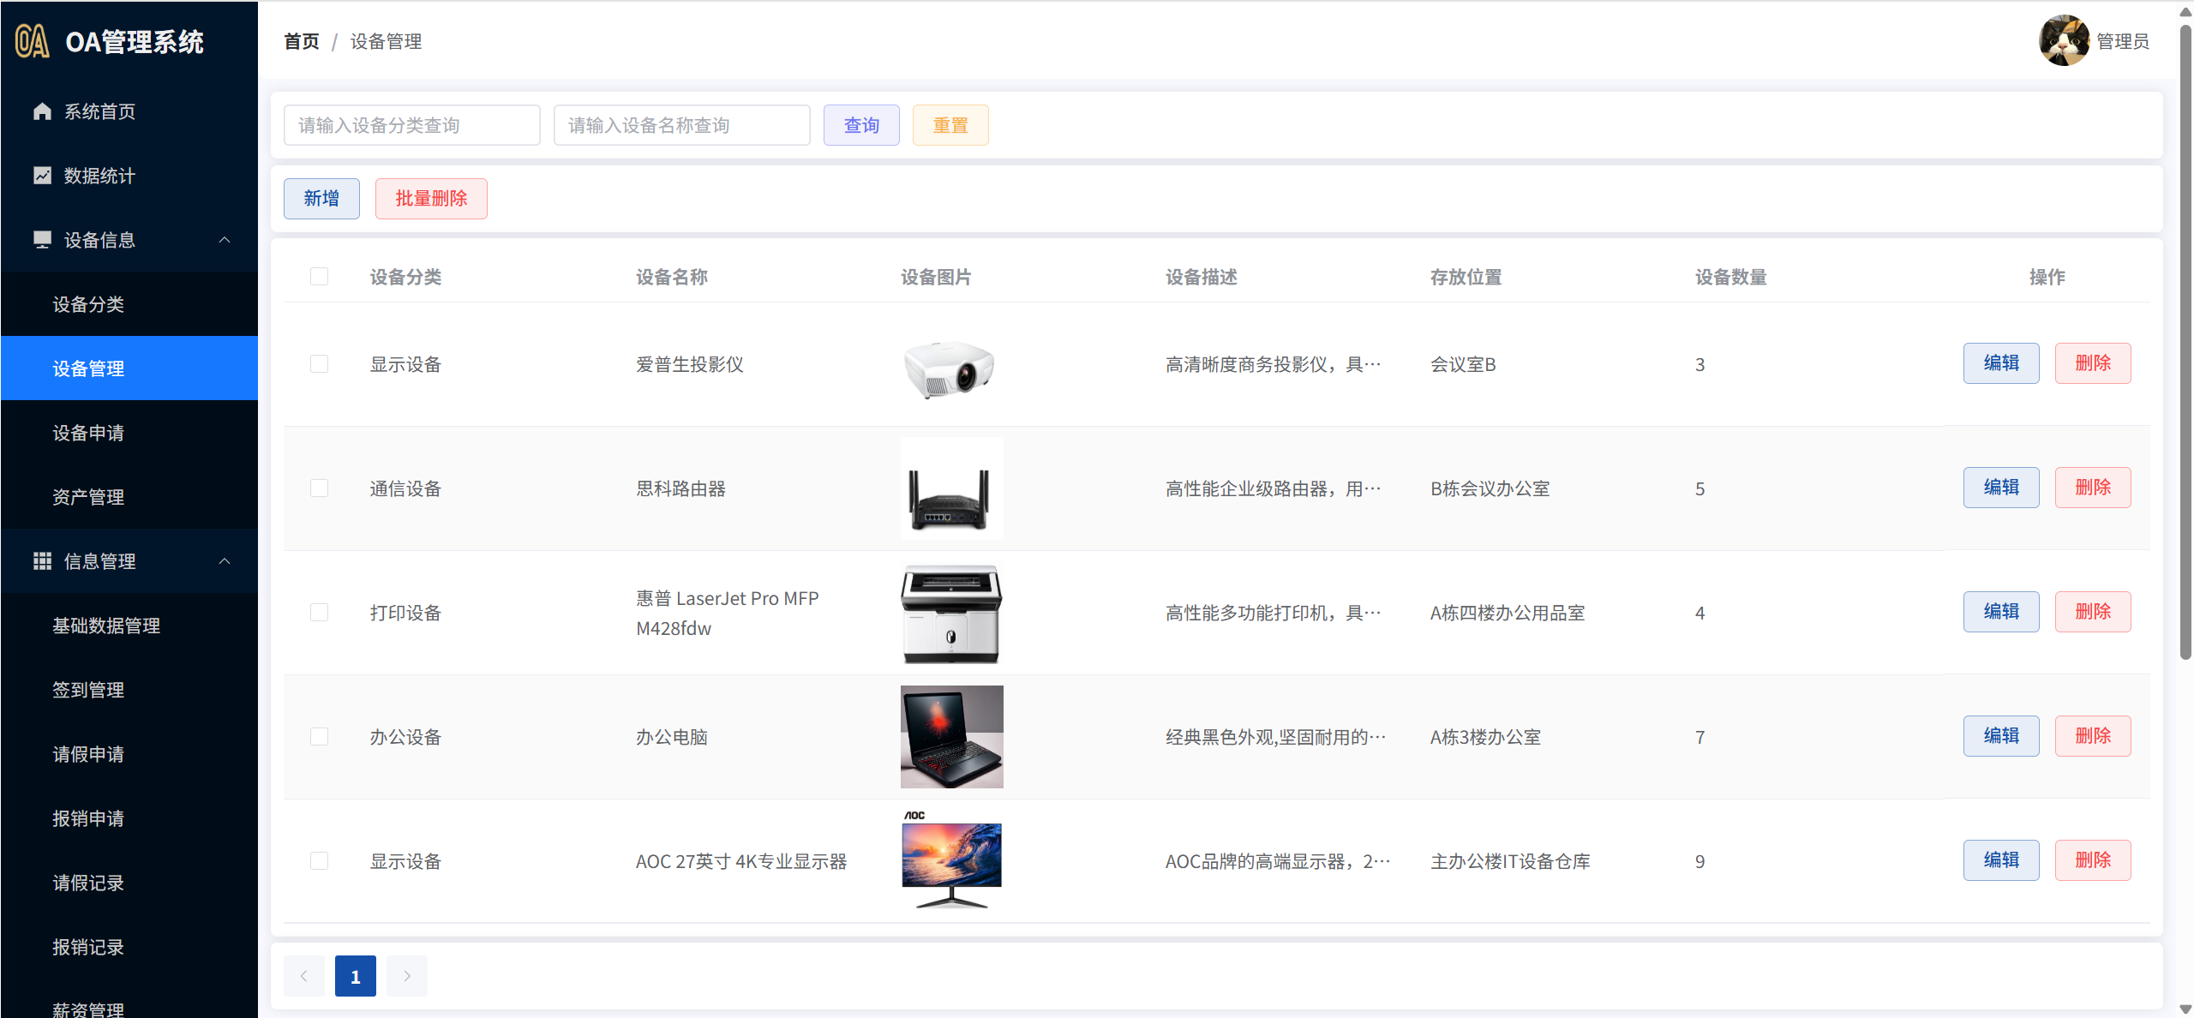Image resolution: width=2194 pixels, height=1018 pixels.
Task: Go to the next page arrow
Action: coord(407,976)
